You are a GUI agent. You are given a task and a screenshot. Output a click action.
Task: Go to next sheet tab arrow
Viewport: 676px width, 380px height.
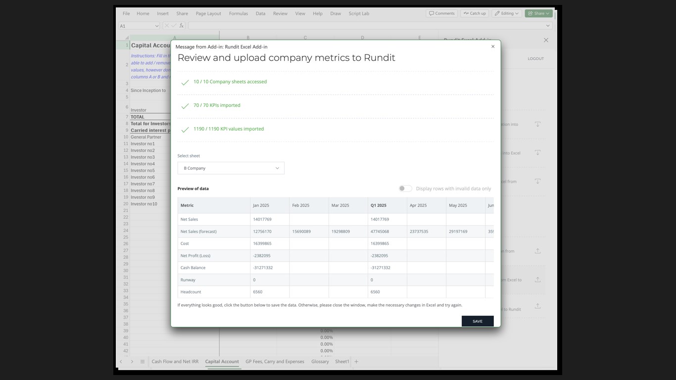click(x=132, y=362)
